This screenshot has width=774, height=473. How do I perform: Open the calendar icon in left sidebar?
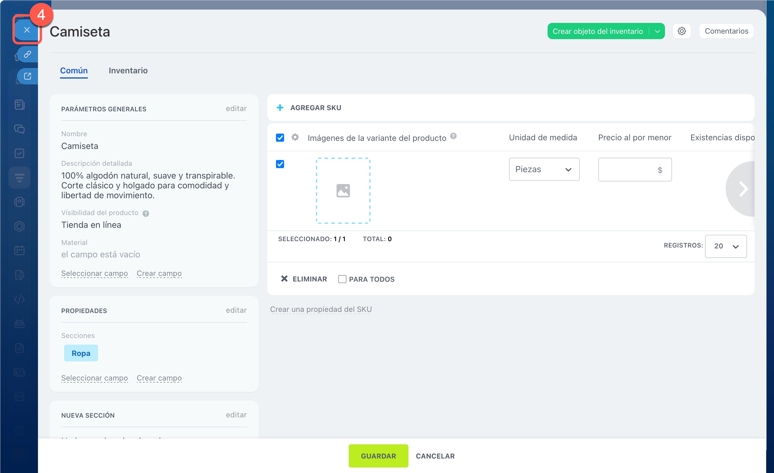(19, 250)
